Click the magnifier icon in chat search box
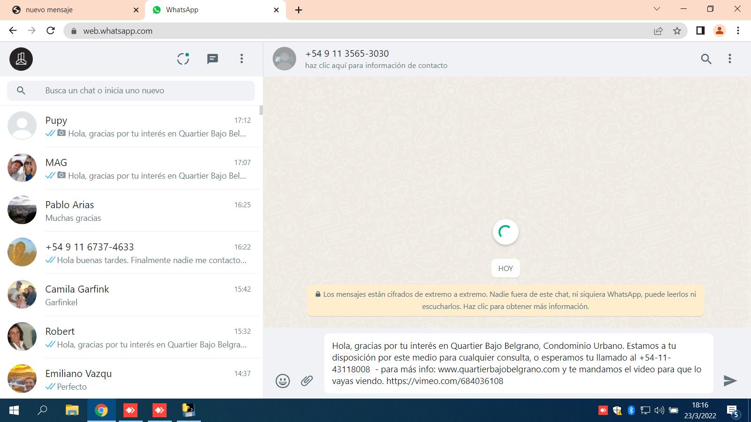 tap(21, 90)
